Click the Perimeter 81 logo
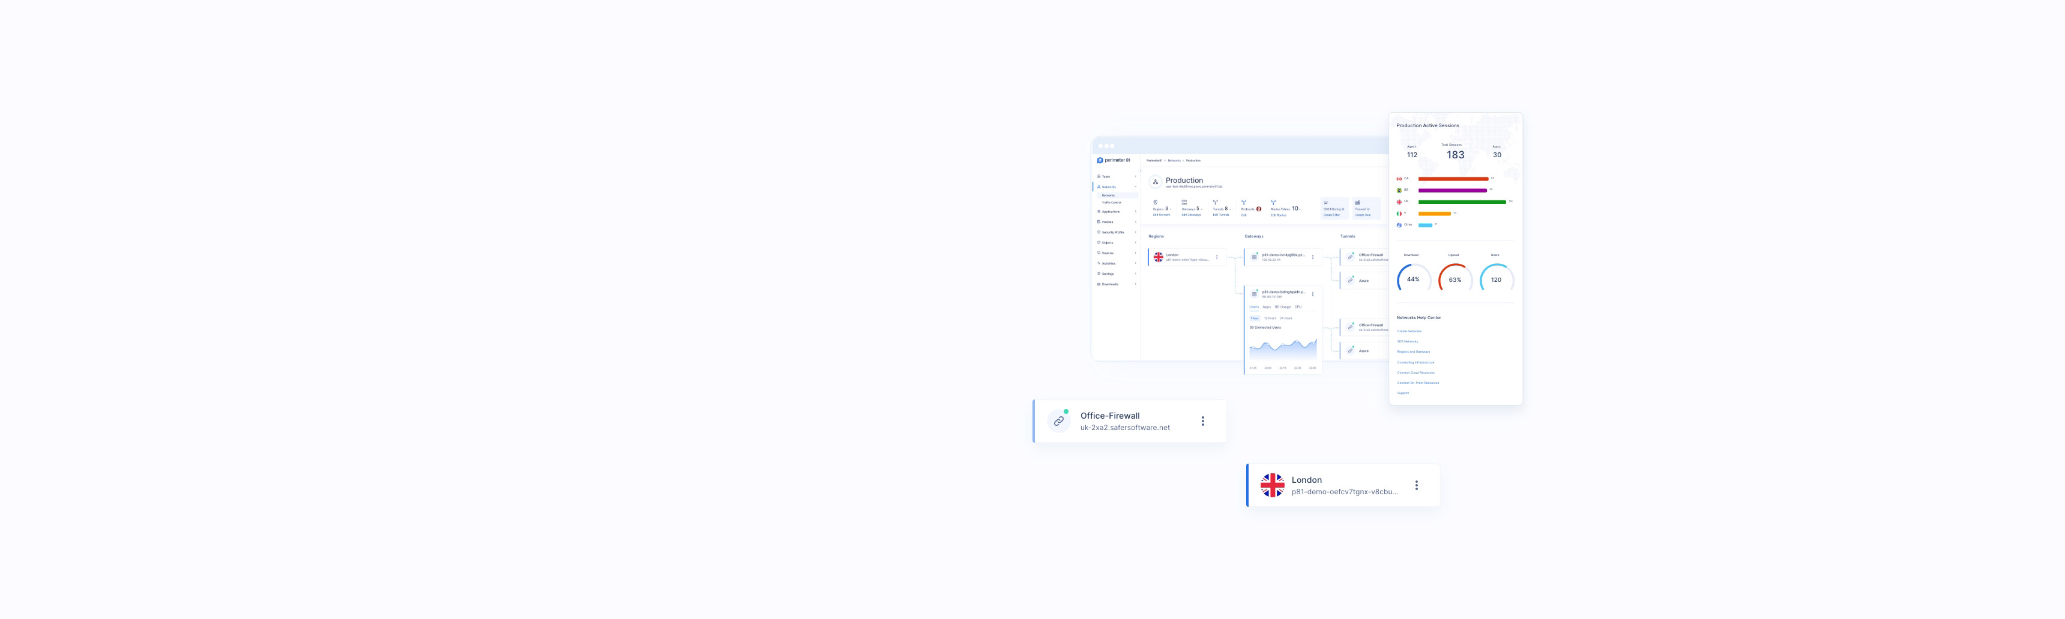Screen dimensions: 2065x619 [1114, 160]
